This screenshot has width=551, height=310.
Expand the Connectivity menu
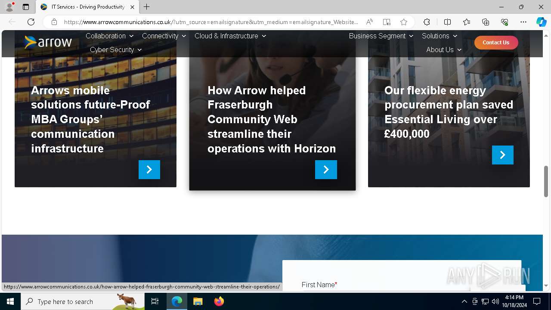click(164, 36)
